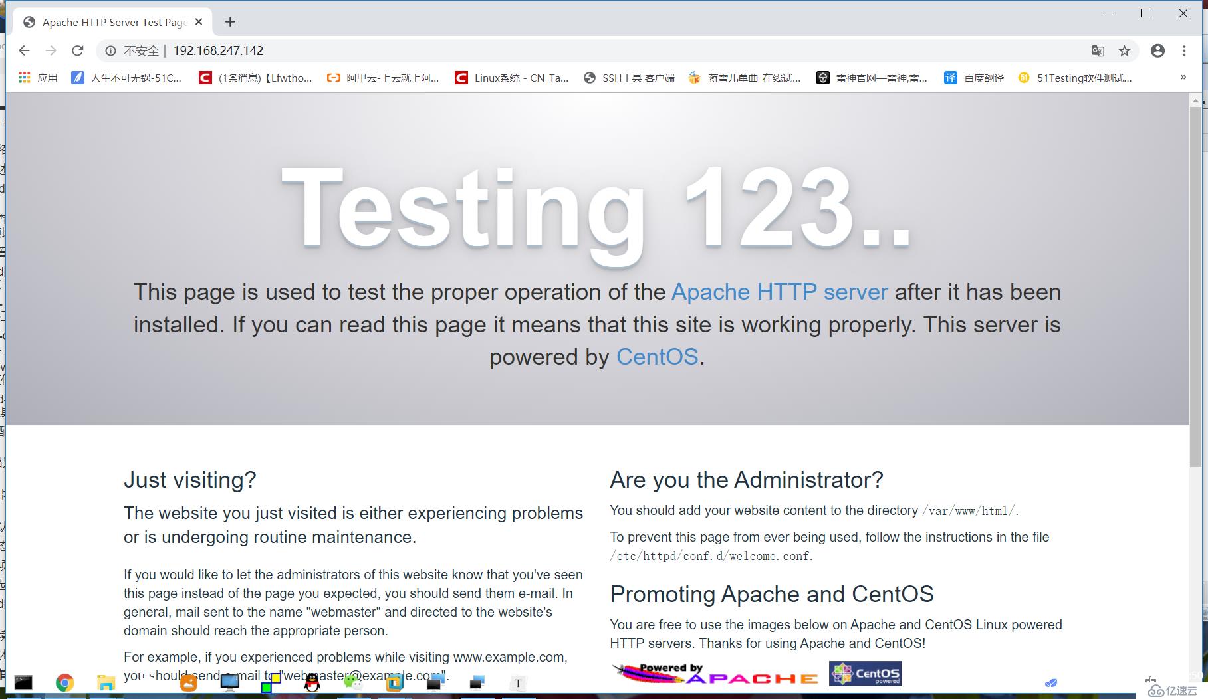
Task: Click the Powered by Apache logo image
Action: click(715, 674)
